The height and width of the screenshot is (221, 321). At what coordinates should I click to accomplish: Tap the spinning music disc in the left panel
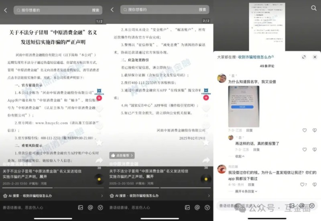(x=99, y=179)
